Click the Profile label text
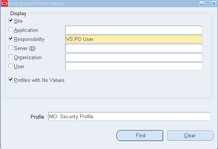Image resolution: width=218 pixels, height=149 pixels. click(x=37, y=117)
